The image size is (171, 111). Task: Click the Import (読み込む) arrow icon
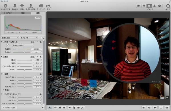click(15, 6)
